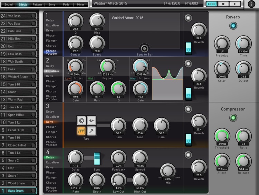Image resolution: width=259 pixels, height=195 pixels.
Task: Toggle the Compressor power button
Action: [x=233, y=118]
